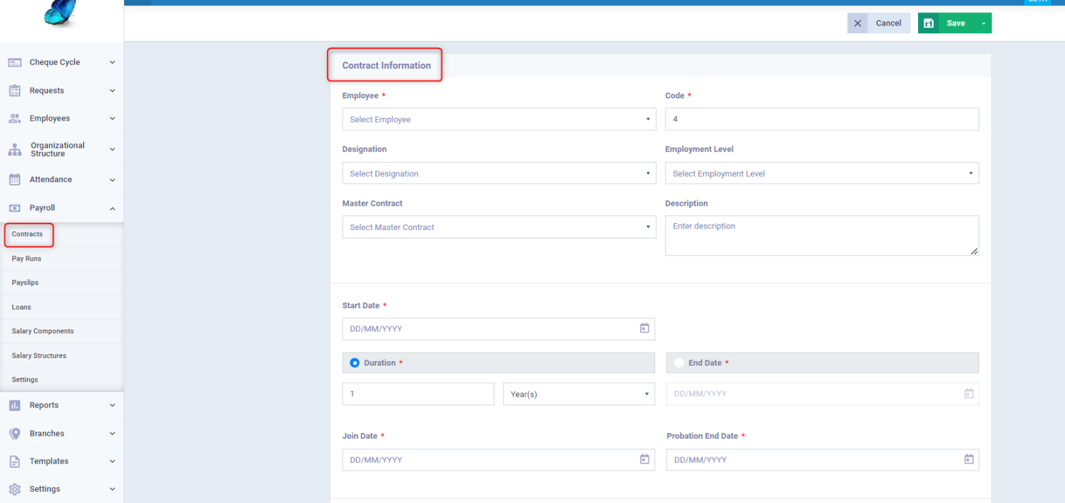Click the Cheque Cycle sidebar icon

(x=15, y=62)
